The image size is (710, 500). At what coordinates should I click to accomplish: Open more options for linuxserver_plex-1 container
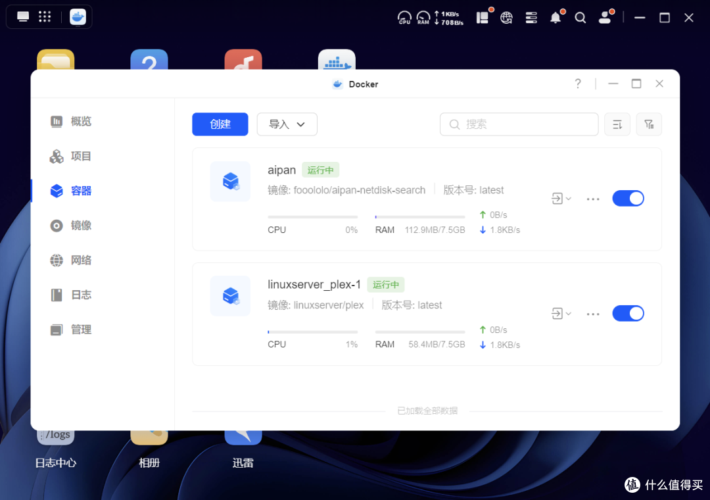(593, 314)
